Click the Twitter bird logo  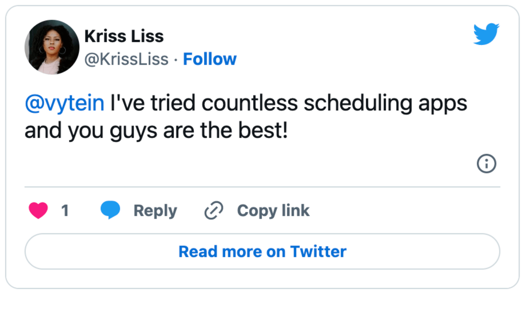(486, 34)
